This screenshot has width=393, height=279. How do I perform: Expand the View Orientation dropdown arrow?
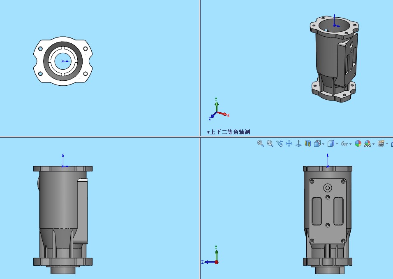coord(324,144)
